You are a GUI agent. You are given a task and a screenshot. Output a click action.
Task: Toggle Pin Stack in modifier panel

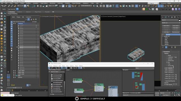[163, 47]
